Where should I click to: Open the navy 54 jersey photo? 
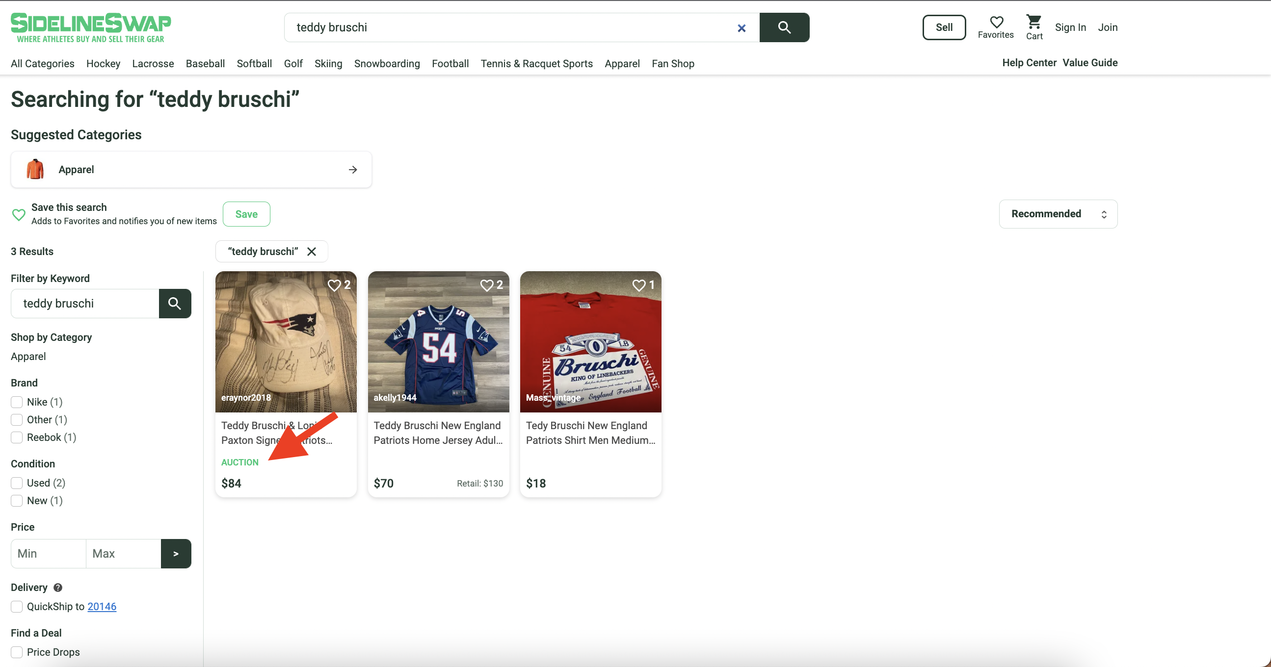tap(438, 342)
